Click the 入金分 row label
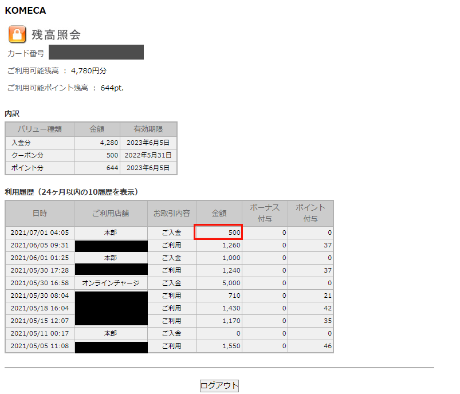Screen dimensions: 460x394 [21, 143]
